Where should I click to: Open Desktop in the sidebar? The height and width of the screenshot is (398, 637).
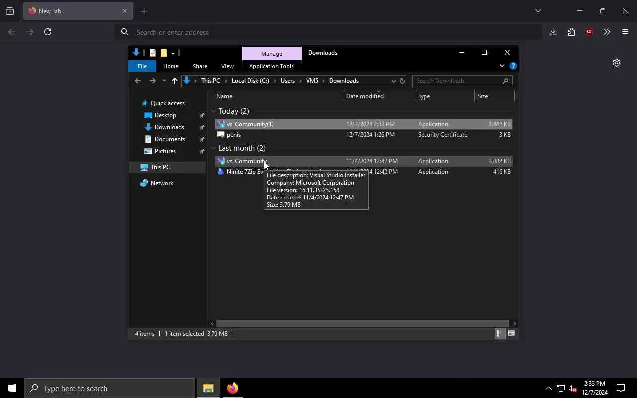click(x=165, y=115)
